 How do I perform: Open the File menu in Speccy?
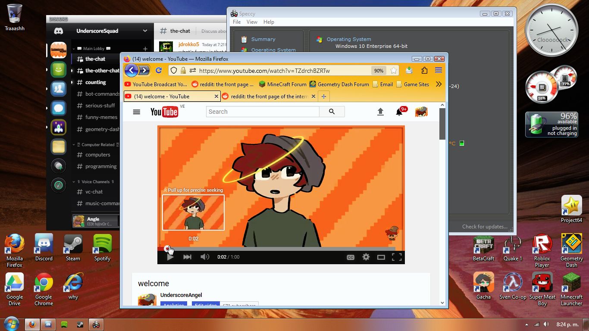[x=236, y=22]
